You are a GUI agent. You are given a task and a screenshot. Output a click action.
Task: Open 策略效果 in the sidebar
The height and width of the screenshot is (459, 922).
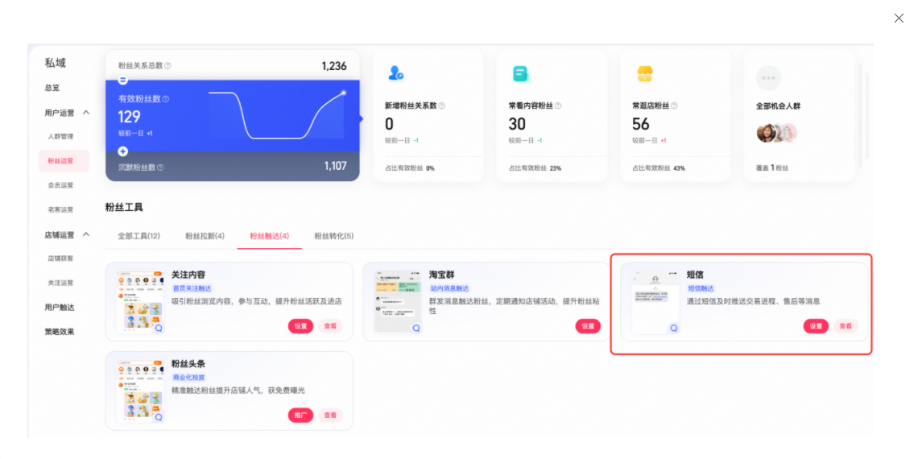(x=60, y=332)
